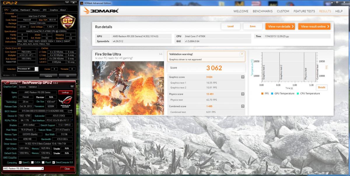
Task: Click the GPU-Z BIOS share export icon
Action: click(70, 111)
